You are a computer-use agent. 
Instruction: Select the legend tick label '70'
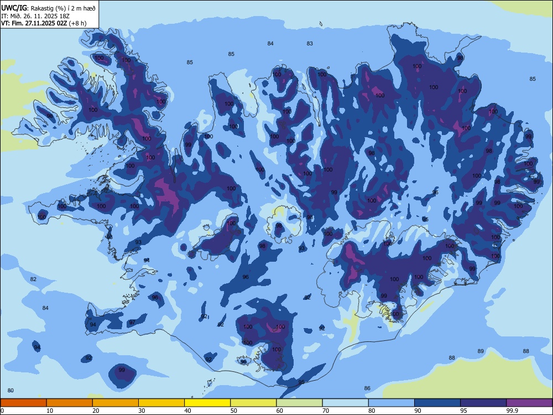point(326,411)
